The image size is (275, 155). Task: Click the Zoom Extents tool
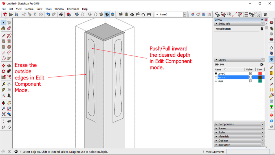pyautogui.click(x=3, y=114)
